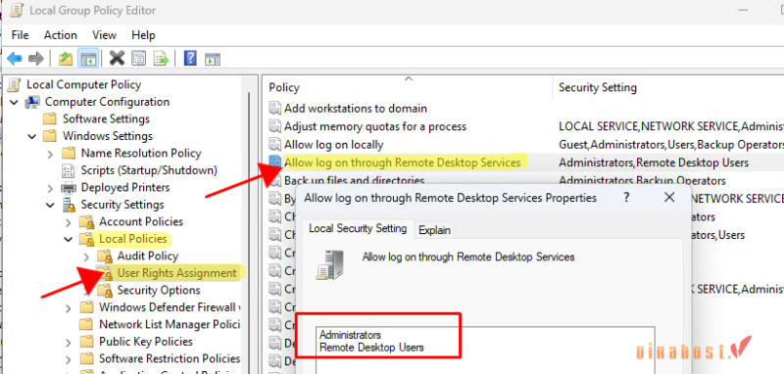Click the Deployed Printers printer icon

68,188
